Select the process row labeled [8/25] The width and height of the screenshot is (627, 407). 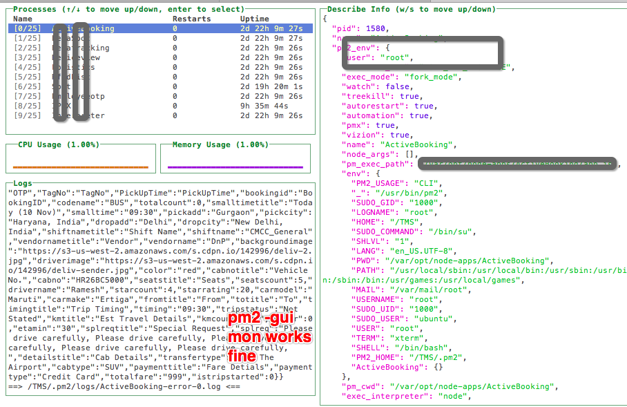[x=160, y=106]
